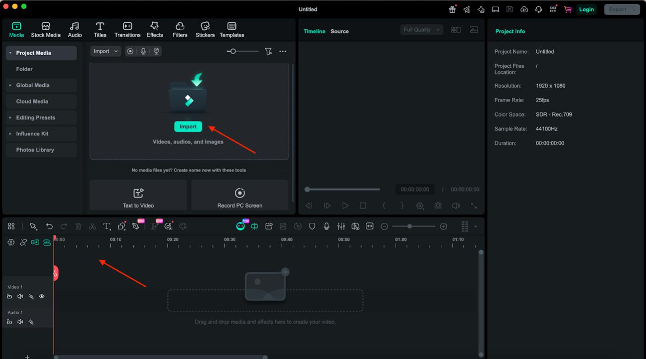Click the timeline voiceover microphone icon
646x359 pixels.
(327, 226)
